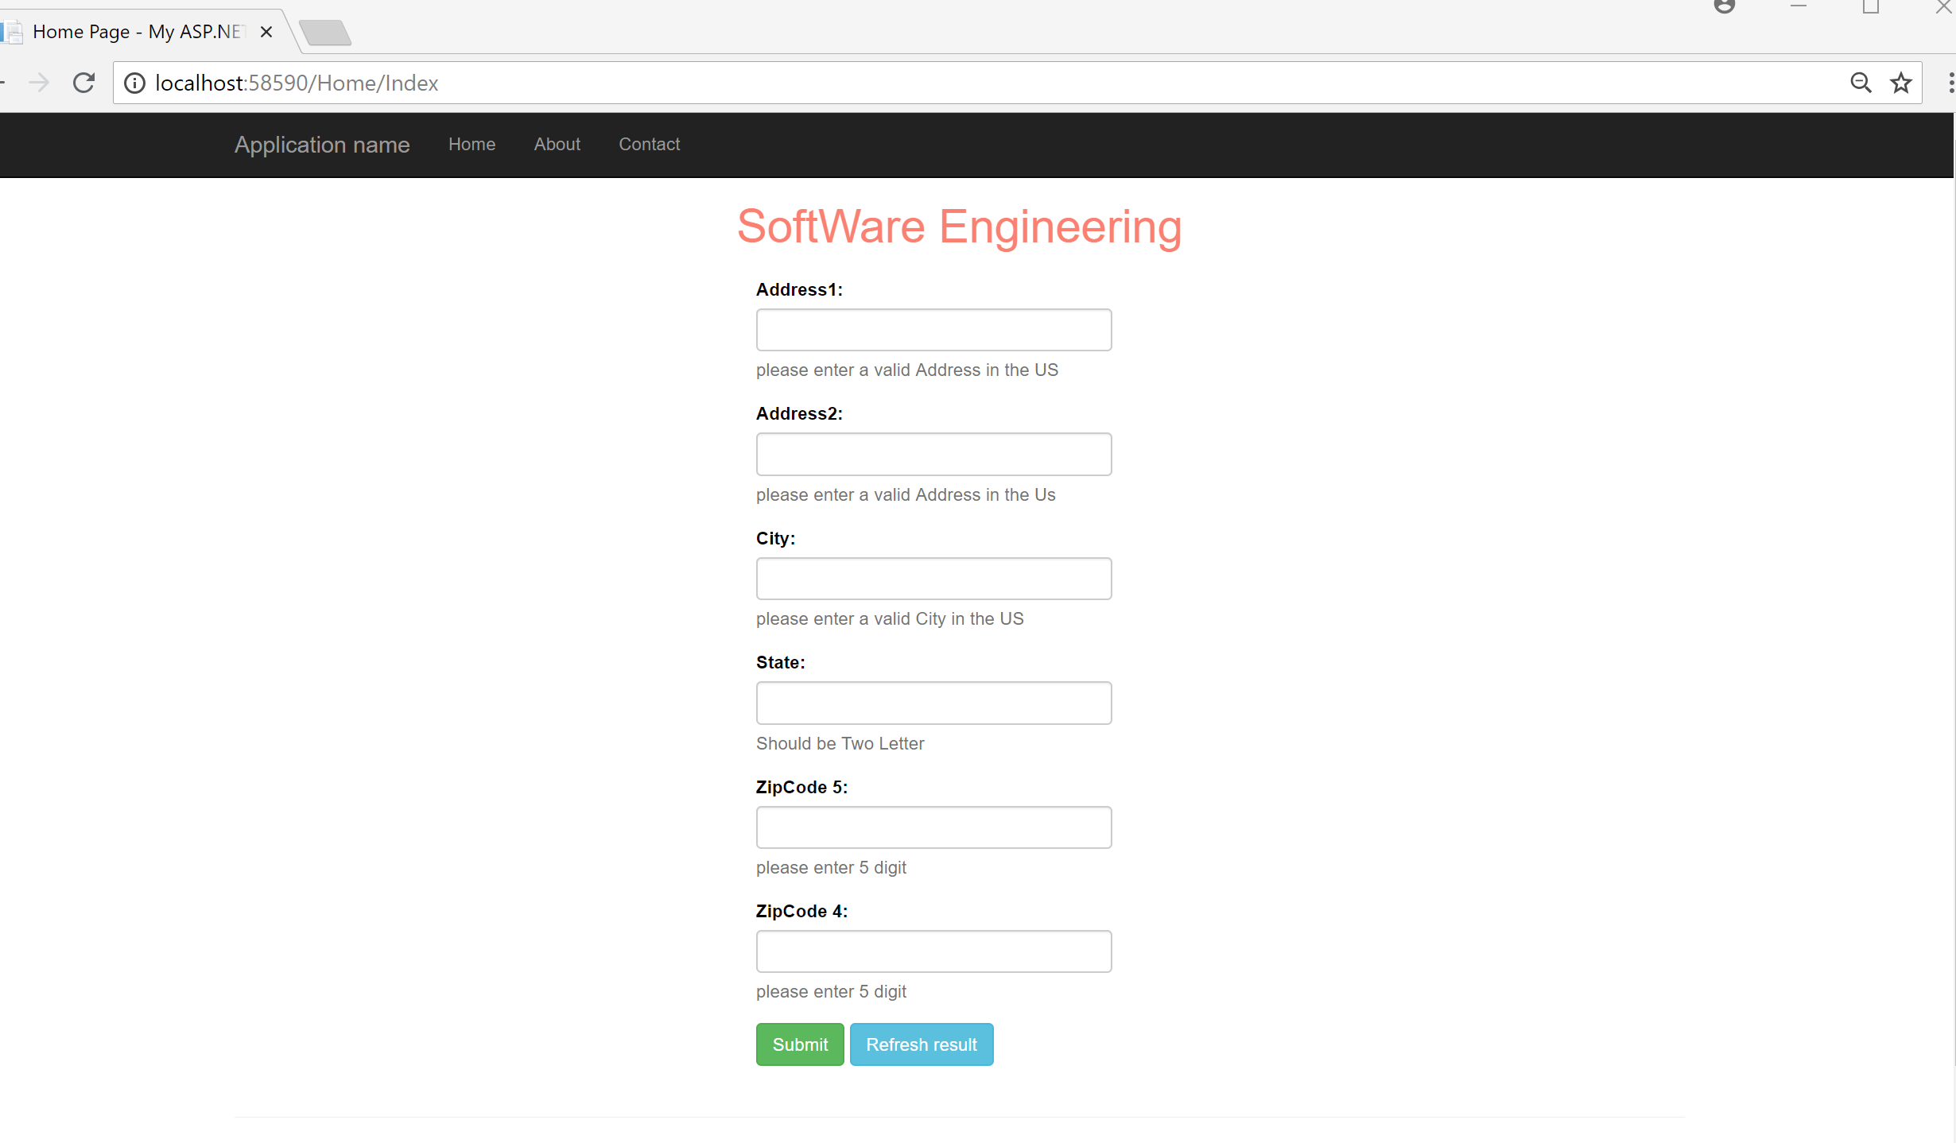Click the site information icon in address bar
Screen dimensions: 1956x1143
[x=135, y=83]
